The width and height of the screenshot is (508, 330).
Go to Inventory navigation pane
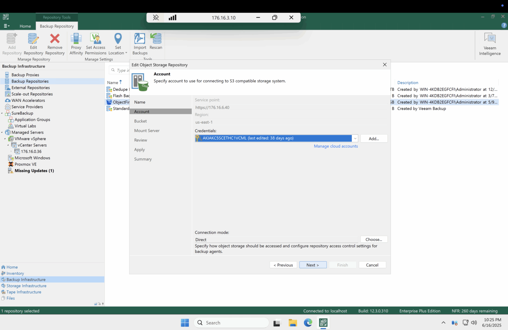click(15, 274)
